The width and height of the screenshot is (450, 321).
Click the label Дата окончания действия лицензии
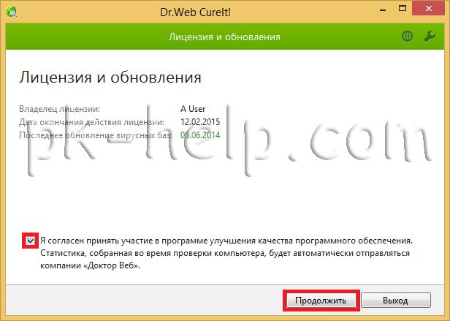(x=92, y=122)
